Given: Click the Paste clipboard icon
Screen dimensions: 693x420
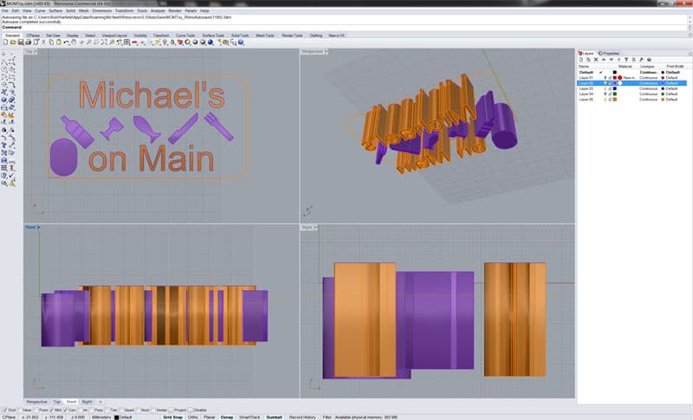Looking at the screenshot, I should 59,42.
